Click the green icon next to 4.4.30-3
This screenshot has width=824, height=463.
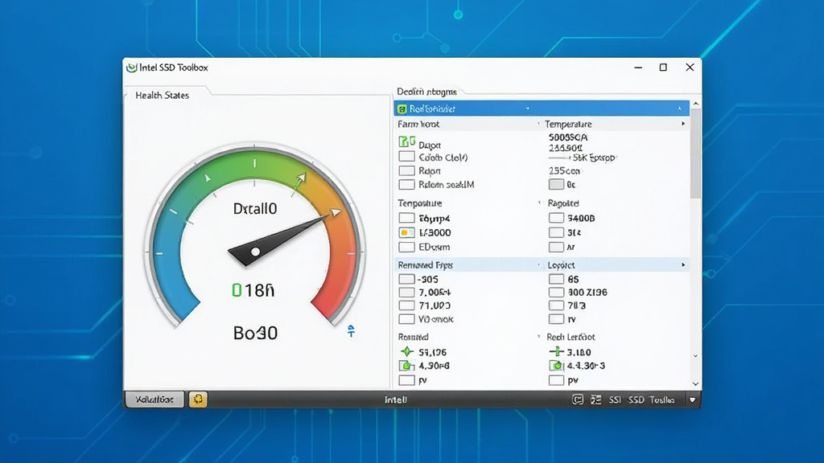(556, 366)
